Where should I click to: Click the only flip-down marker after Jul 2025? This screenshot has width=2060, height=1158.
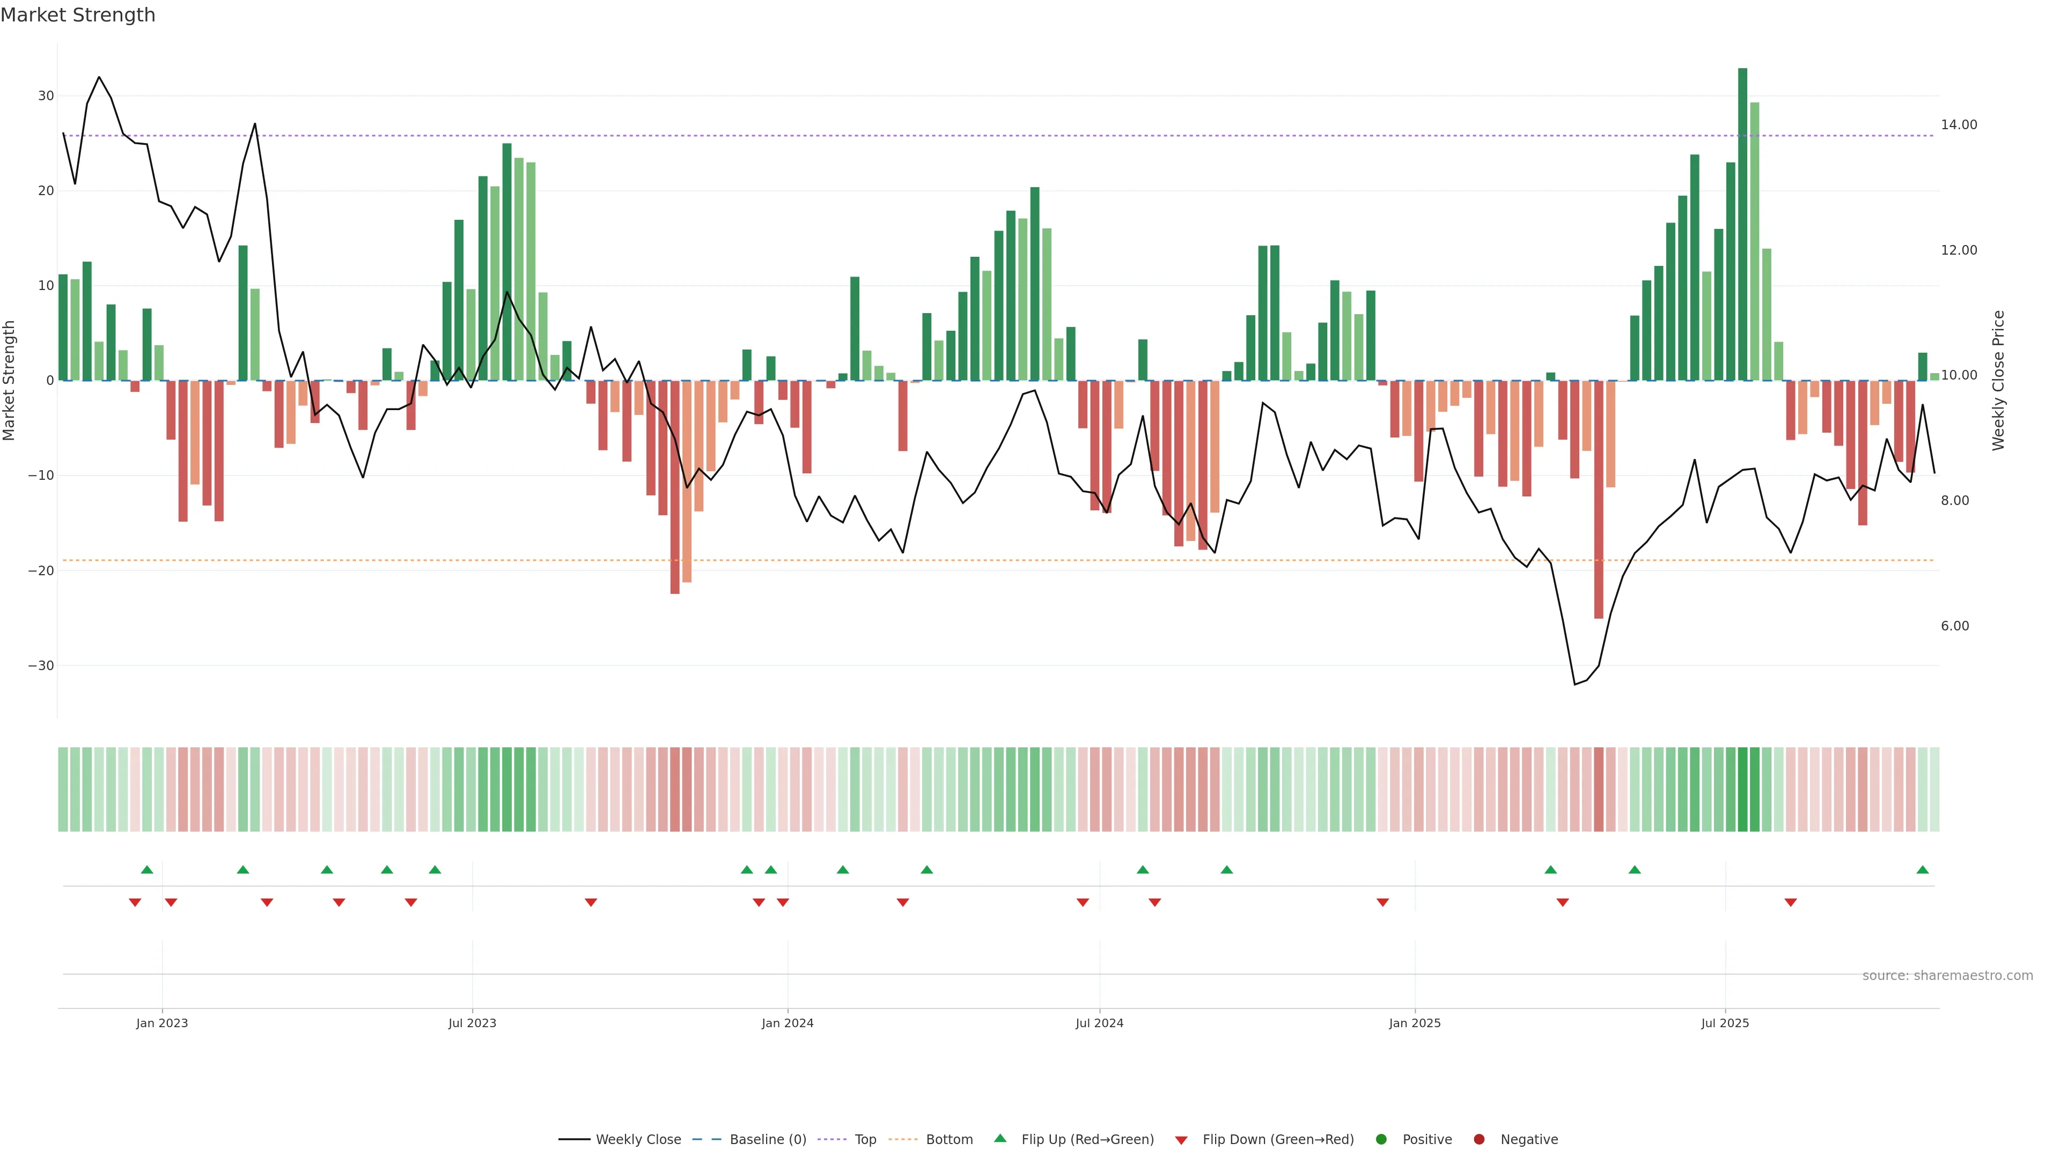[x=1791, y=902]
